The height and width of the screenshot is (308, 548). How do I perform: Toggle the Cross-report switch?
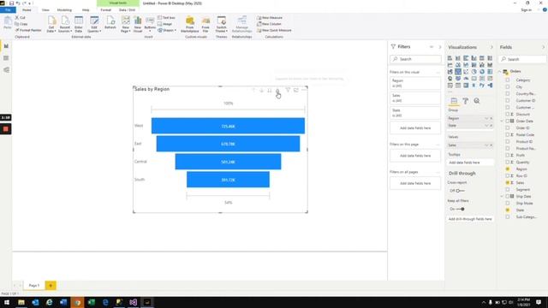(460, 191)
